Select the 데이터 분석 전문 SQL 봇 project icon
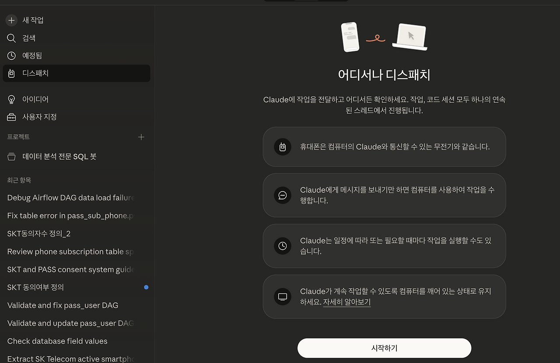This screenshot has width=560, height=363. (11, 156)
